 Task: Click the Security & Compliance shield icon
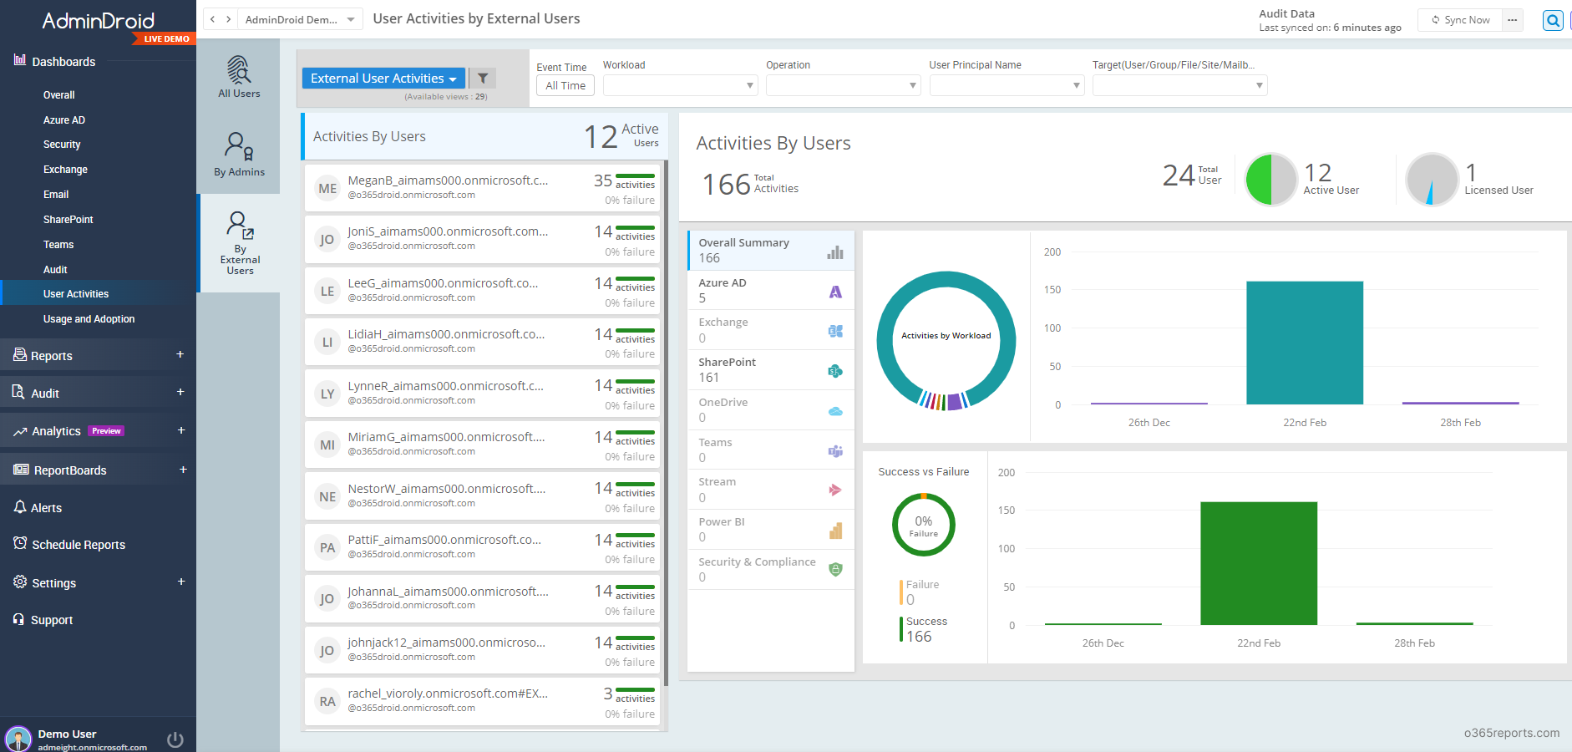[835, 570]
